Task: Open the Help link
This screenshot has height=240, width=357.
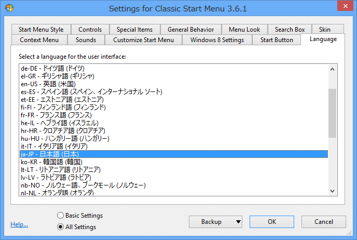Action: click(x=19, y=224)
